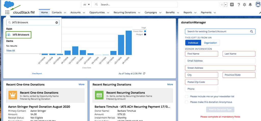Click the Q4 CY2020 chart bar
This screenshot has height=121, width=261.
(129, 43)
